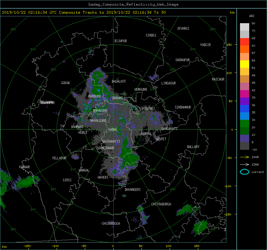This screenshot has height=250, width=267.
Task: Click the SINDHANUR city label
Action: [183, 107]
